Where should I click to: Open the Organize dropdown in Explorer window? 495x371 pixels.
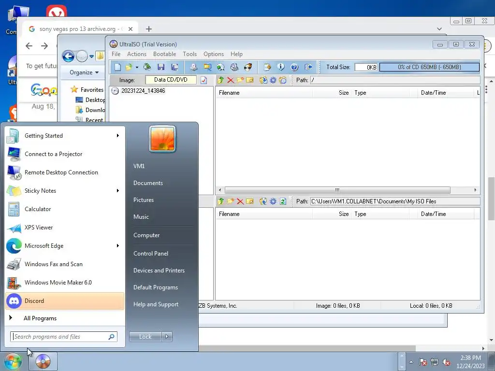[x=84, y=72]
